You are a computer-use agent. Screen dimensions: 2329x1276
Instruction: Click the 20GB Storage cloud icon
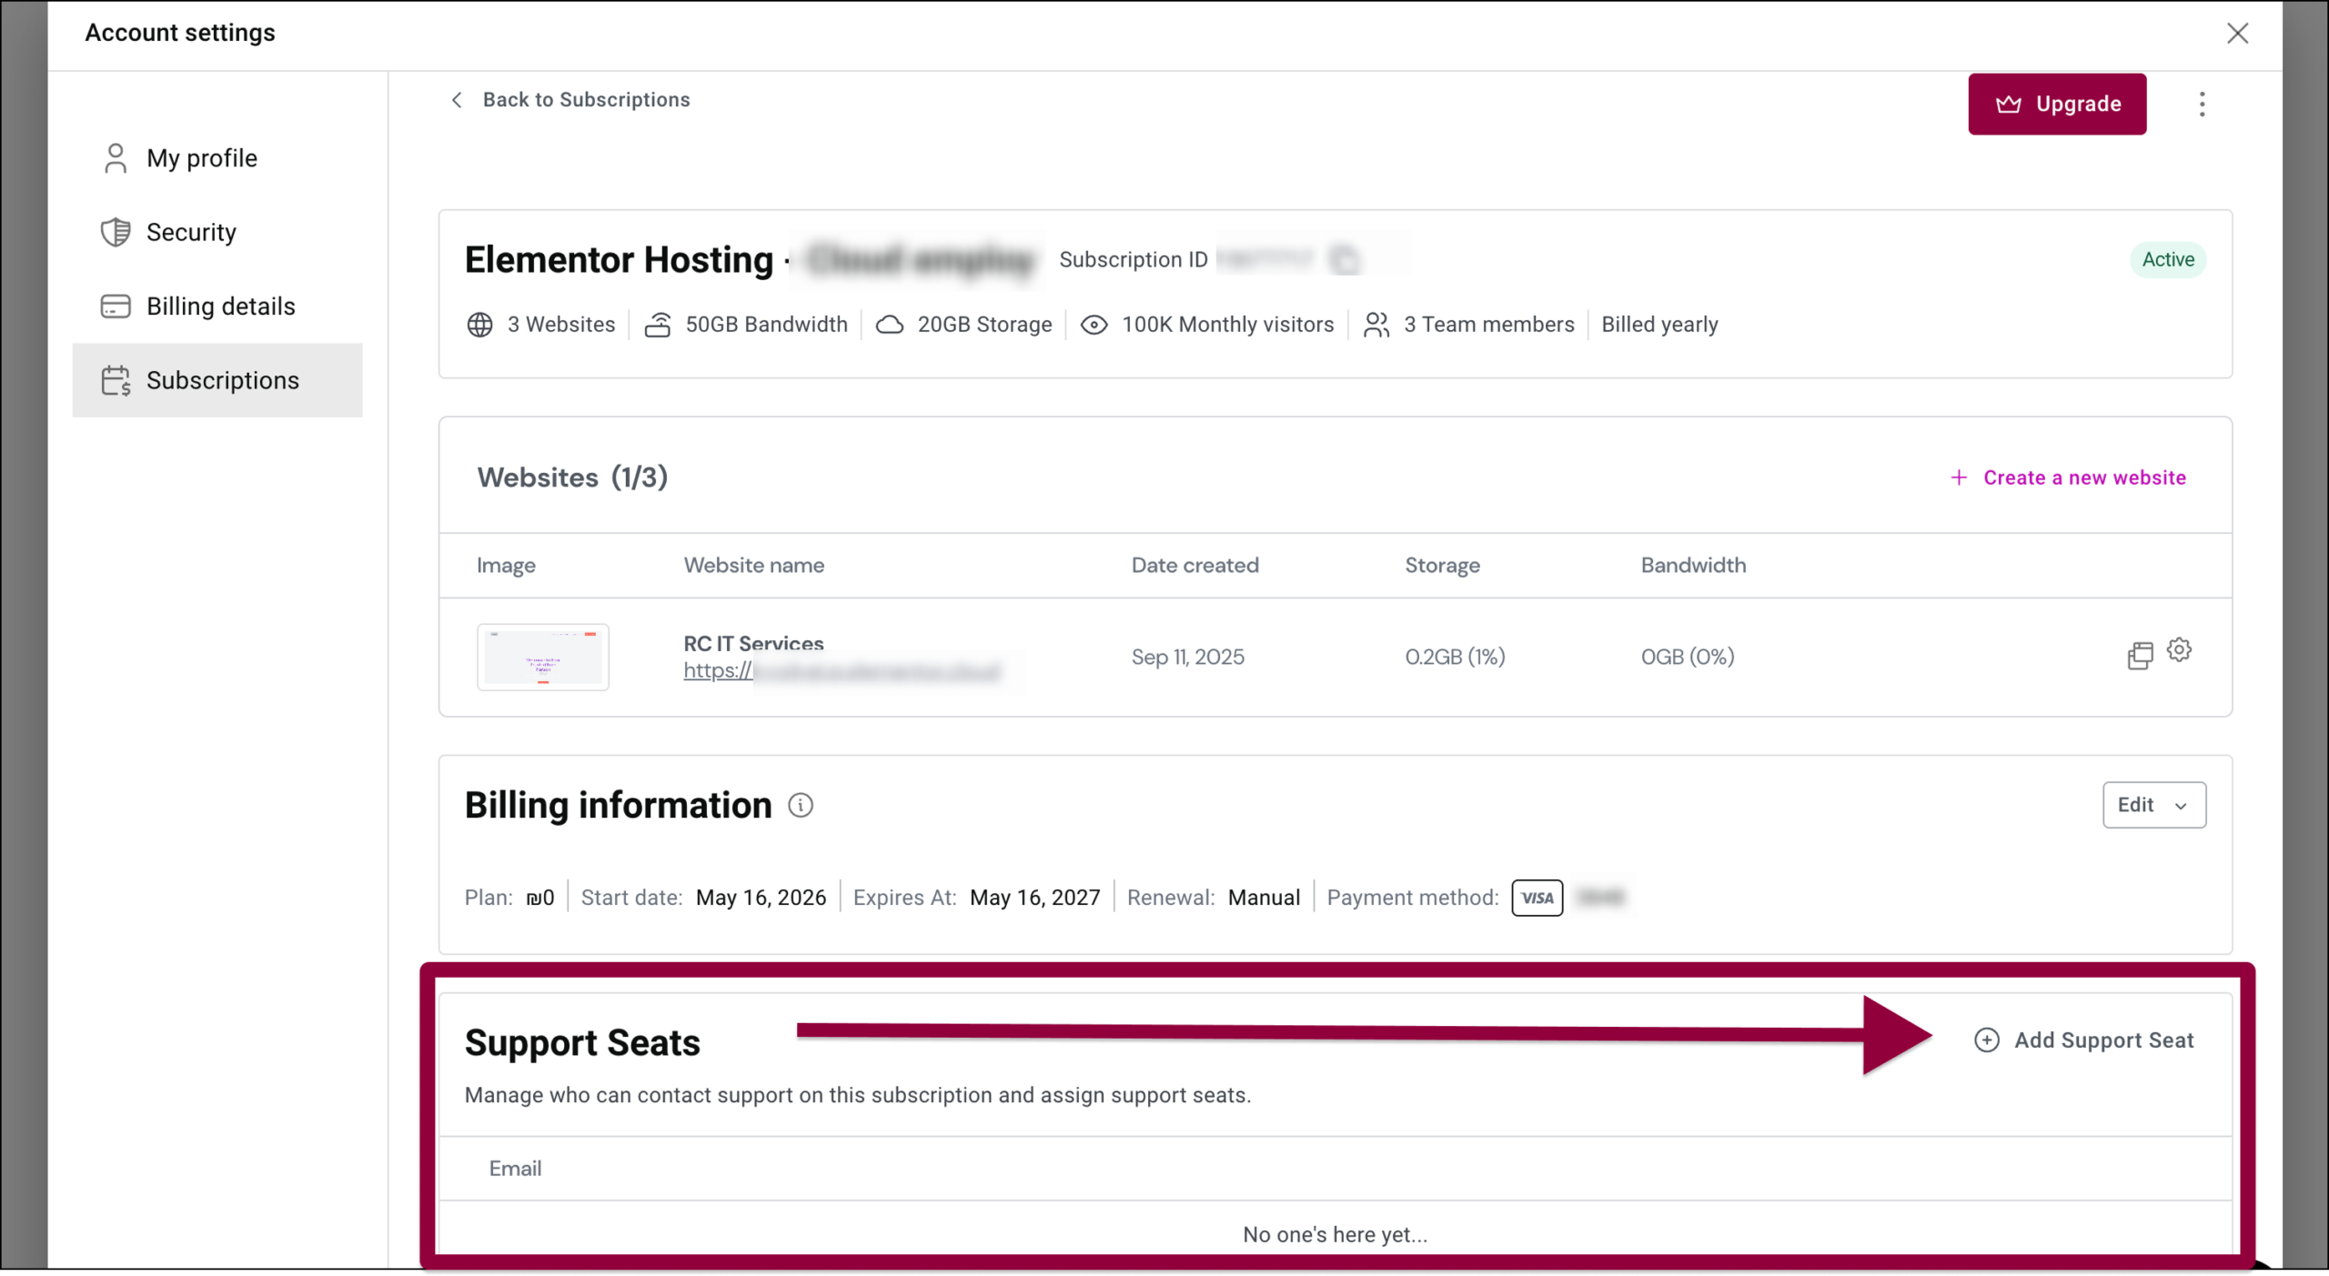[890, 325]
